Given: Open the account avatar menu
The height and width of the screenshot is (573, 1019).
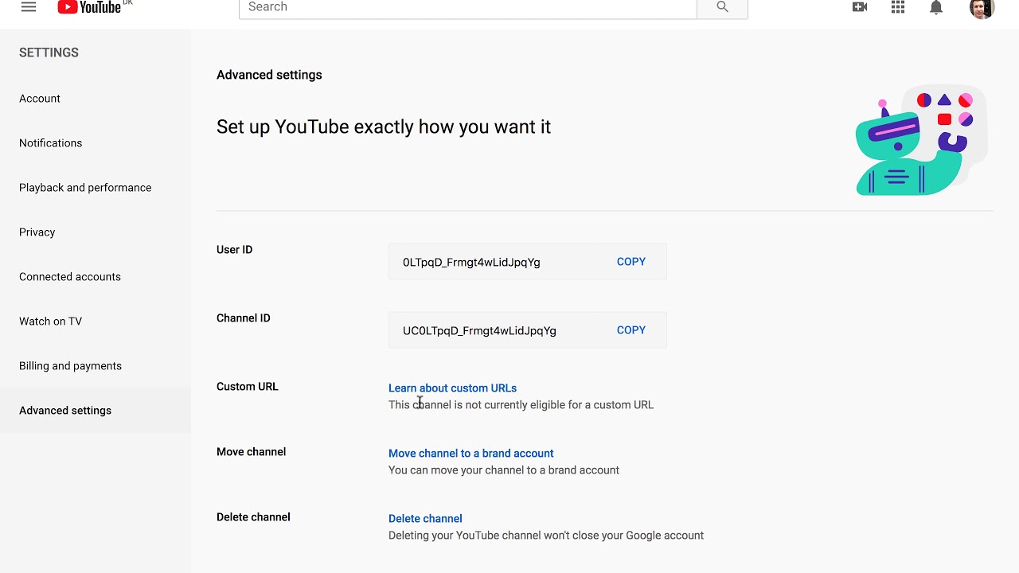Looking at the screenshot, I should point(982,7).
